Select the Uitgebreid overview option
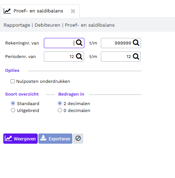The height and width of the screenshot is (178, 175). coord(13,110)
